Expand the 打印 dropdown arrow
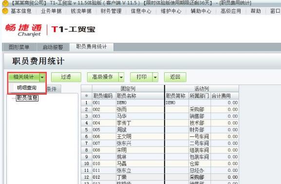 tap(155, 77)
